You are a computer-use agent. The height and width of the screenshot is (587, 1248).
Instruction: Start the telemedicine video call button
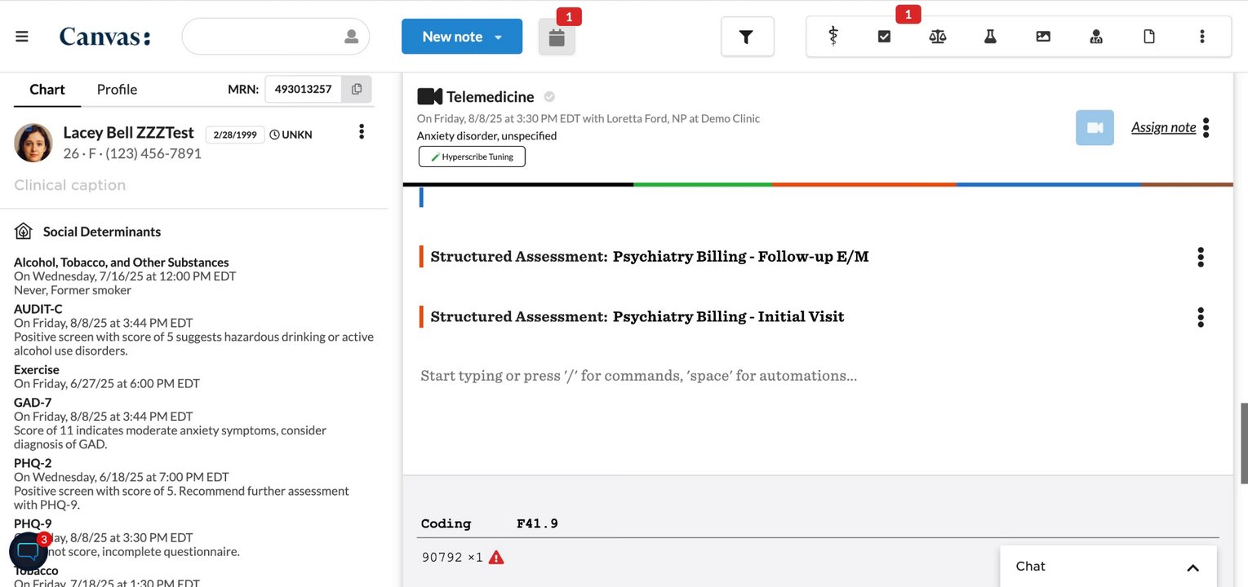pyautogui.click(x=1095, y=128)
